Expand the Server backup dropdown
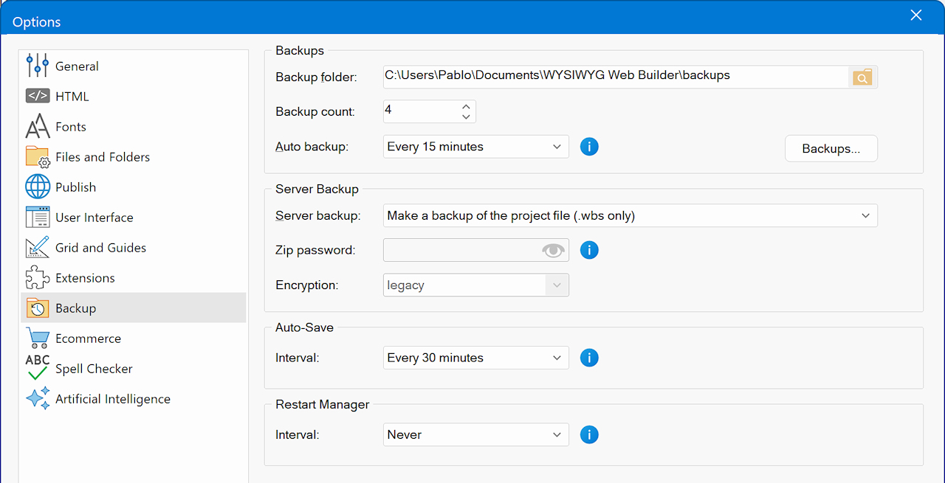 630,216
